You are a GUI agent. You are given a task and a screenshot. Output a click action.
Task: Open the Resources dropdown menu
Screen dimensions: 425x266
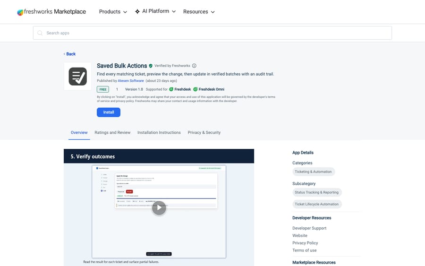(x=199, y=12)
